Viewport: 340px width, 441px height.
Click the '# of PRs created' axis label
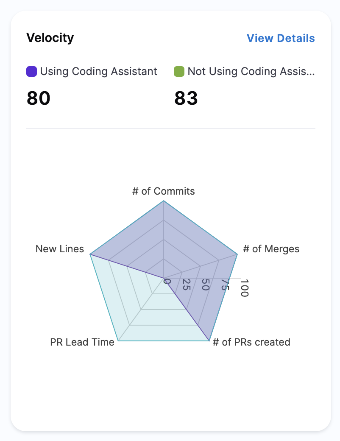[251, 342]
